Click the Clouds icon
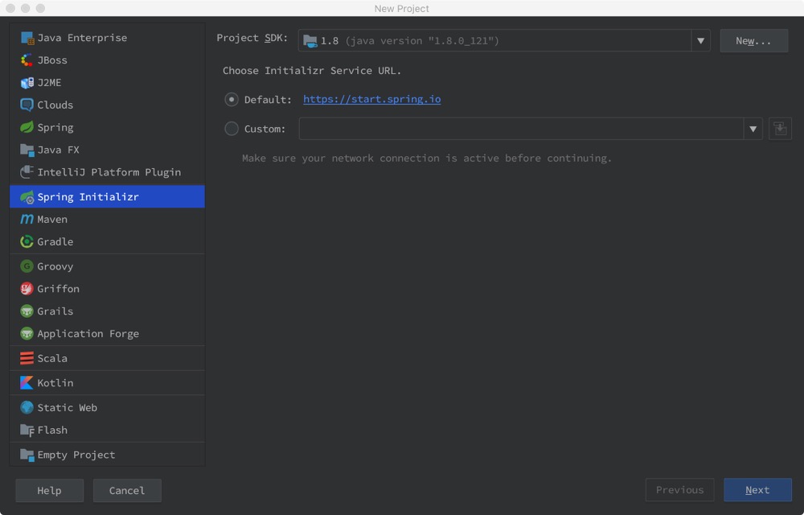 coord(27,105)
